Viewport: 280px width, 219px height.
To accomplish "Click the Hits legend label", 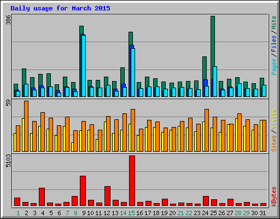I will (273, 22).
